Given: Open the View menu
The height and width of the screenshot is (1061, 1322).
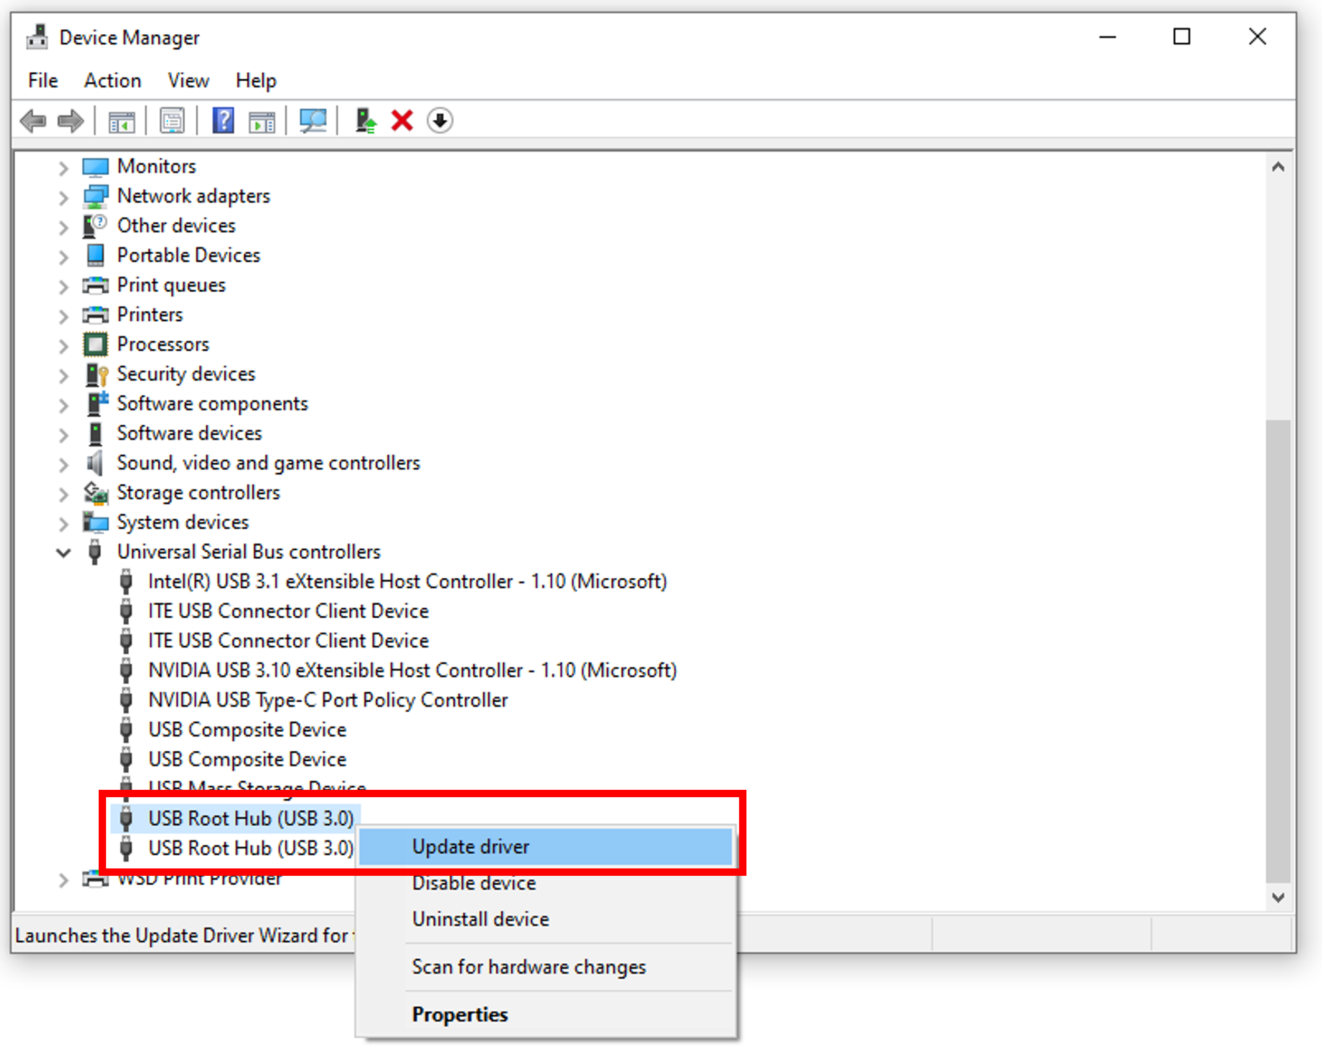Looking at the screenshot, I should pos(188,80).
